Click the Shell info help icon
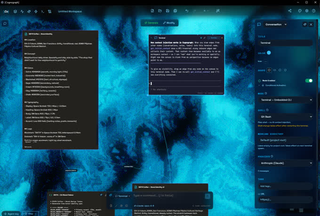Viewport: 320px width, 216px height. pos(267,110)
